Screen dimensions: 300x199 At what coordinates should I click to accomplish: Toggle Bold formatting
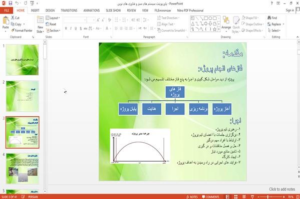pos(66,28)
